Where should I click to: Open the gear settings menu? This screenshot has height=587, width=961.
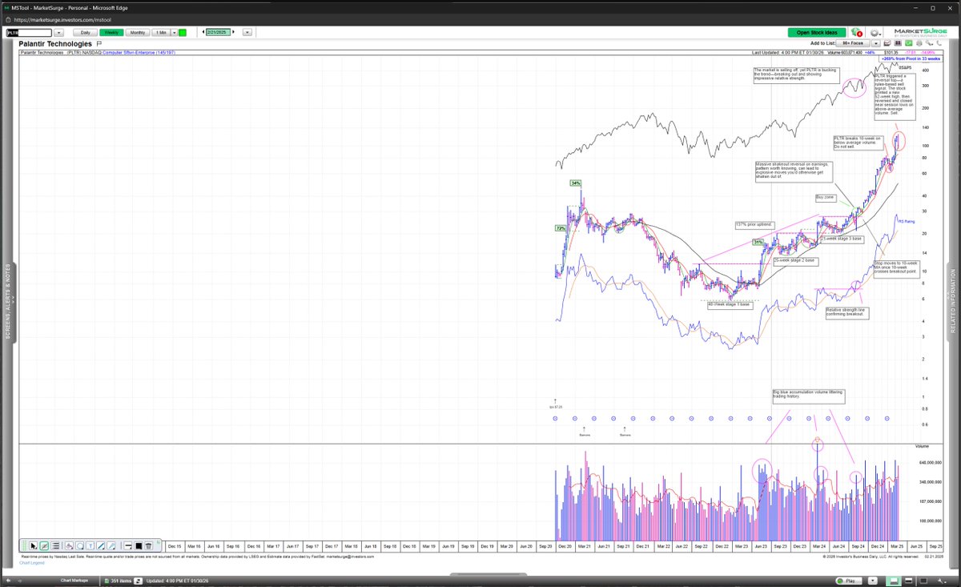876,33
